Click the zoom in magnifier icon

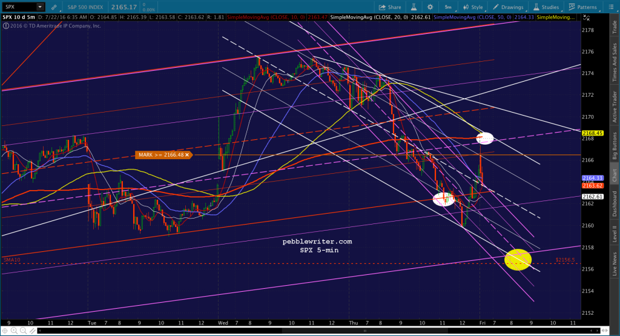coord(14,331)
